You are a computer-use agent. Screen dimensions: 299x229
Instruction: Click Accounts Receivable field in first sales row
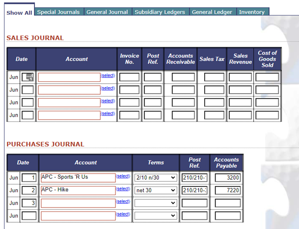pyautogui.click(x=183, y=77)
